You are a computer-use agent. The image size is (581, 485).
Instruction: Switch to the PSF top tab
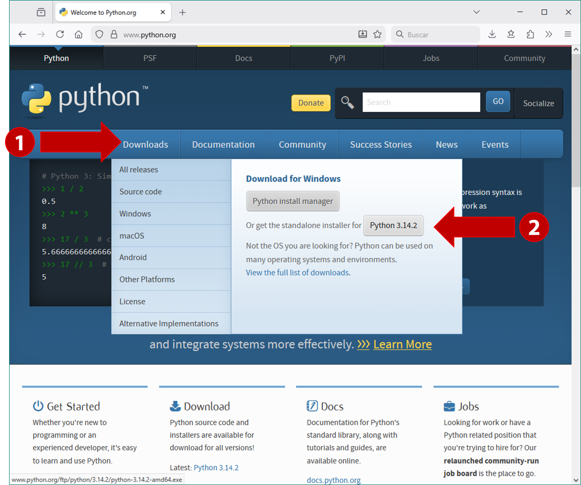[x=150, y=58]
